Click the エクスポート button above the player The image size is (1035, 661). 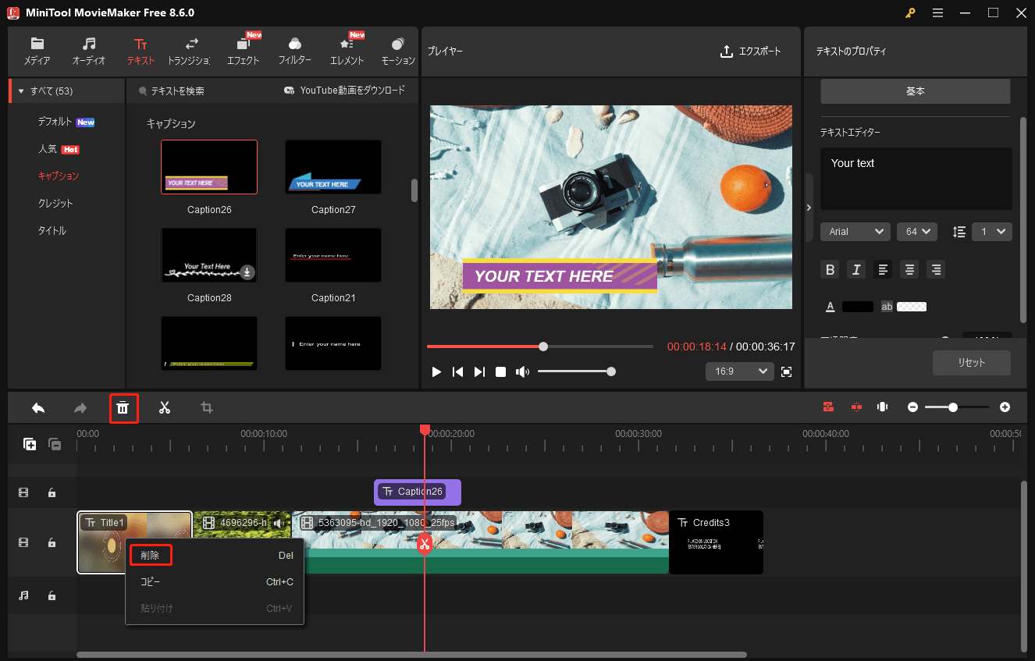pos(751,52)
